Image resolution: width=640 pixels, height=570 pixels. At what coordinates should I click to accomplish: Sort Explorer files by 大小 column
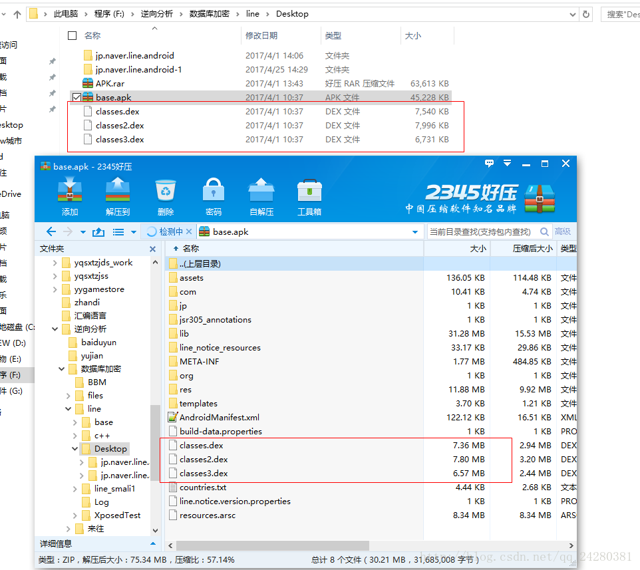tap(427, 35)
